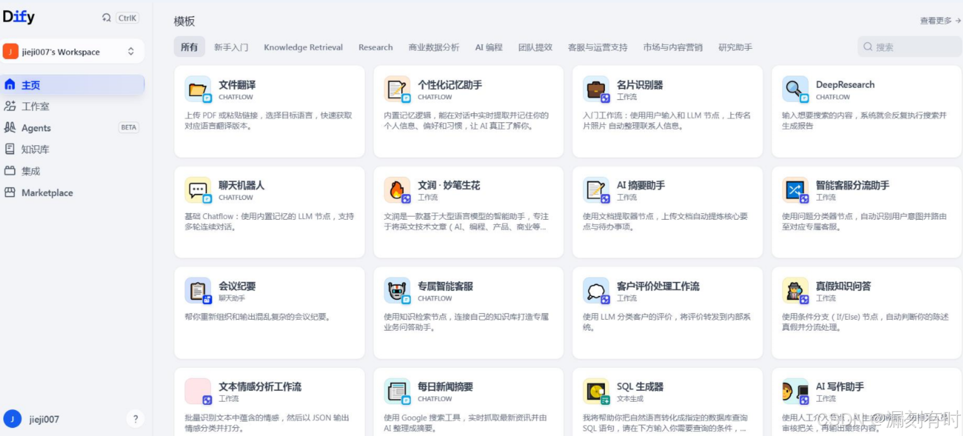Viewport: 963px width, 436px height.
Task: Click the 会议纪要 clipboard icon
Action: point(198,290)
